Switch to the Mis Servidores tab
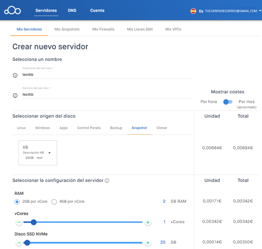 (29, 29)
